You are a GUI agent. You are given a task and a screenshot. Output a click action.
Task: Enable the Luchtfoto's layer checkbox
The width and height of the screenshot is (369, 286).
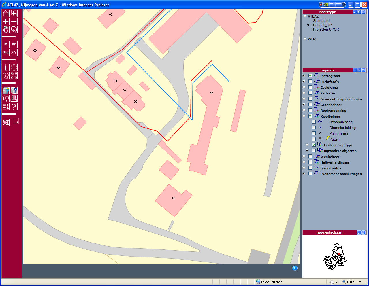click(x=310, y=82)
